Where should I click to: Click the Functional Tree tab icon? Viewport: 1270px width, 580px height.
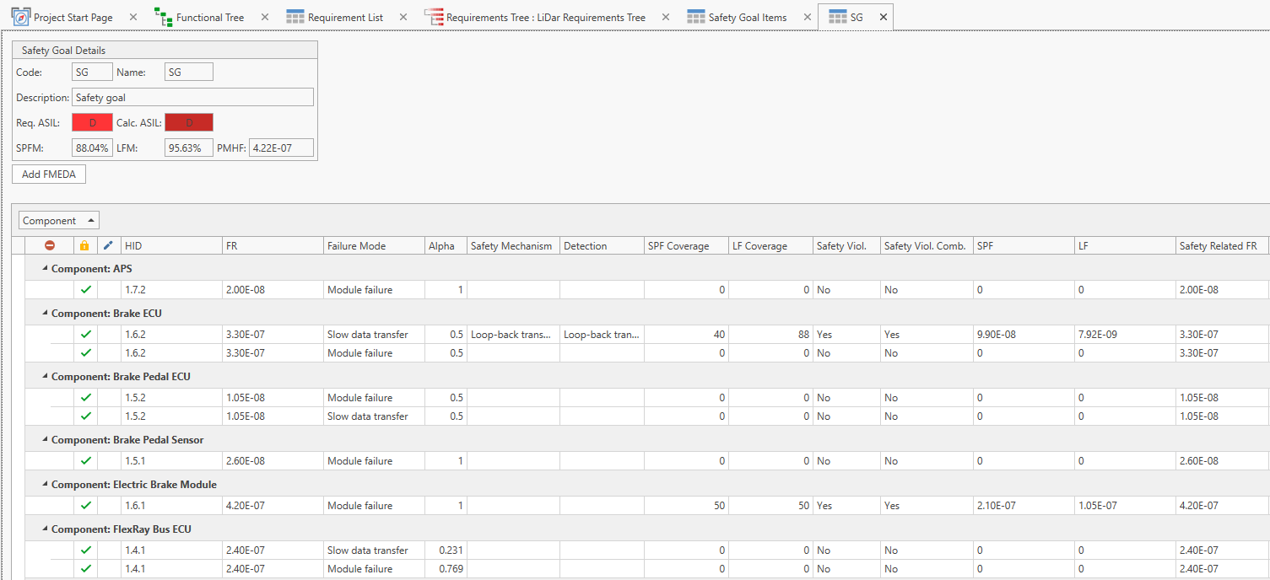[163, 17]
